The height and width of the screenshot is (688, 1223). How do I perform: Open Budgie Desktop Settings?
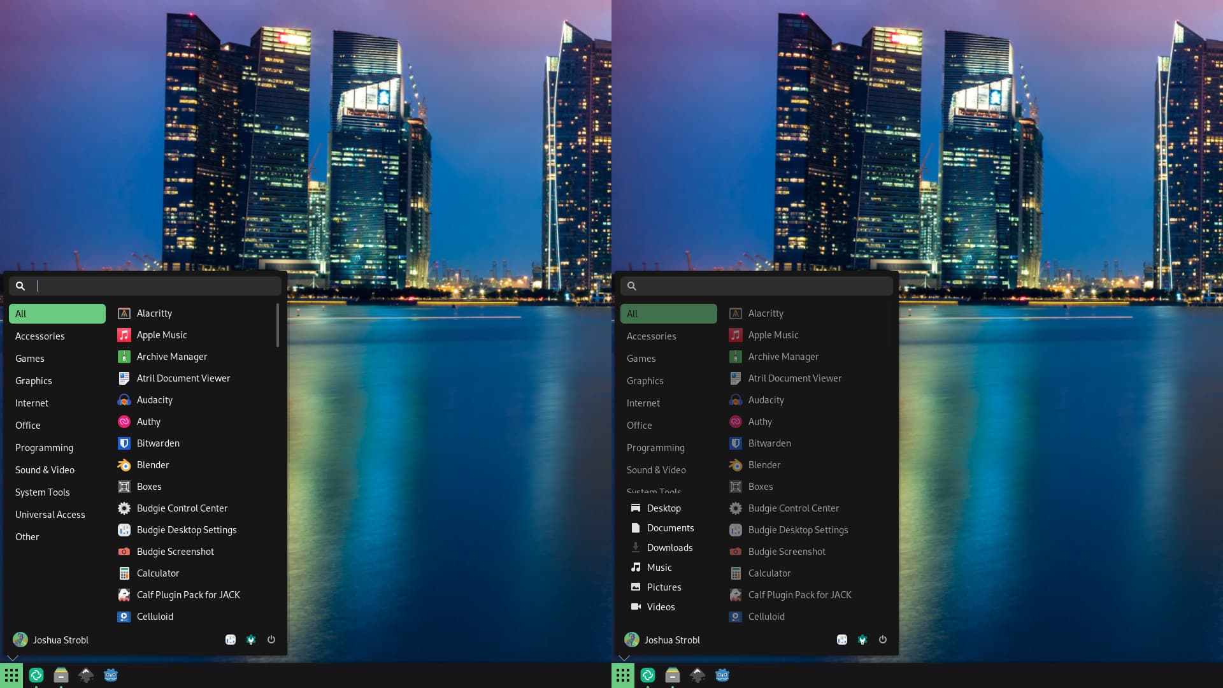tap(185, 529)
